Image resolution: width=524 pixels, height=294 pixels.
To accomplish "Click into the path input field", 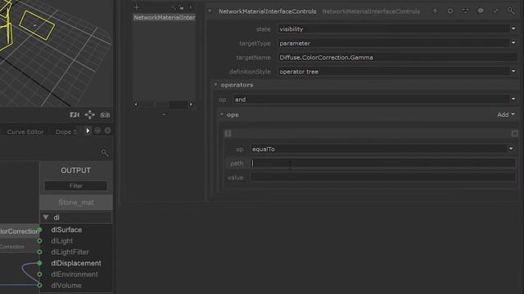I will [x=382, y=163].
